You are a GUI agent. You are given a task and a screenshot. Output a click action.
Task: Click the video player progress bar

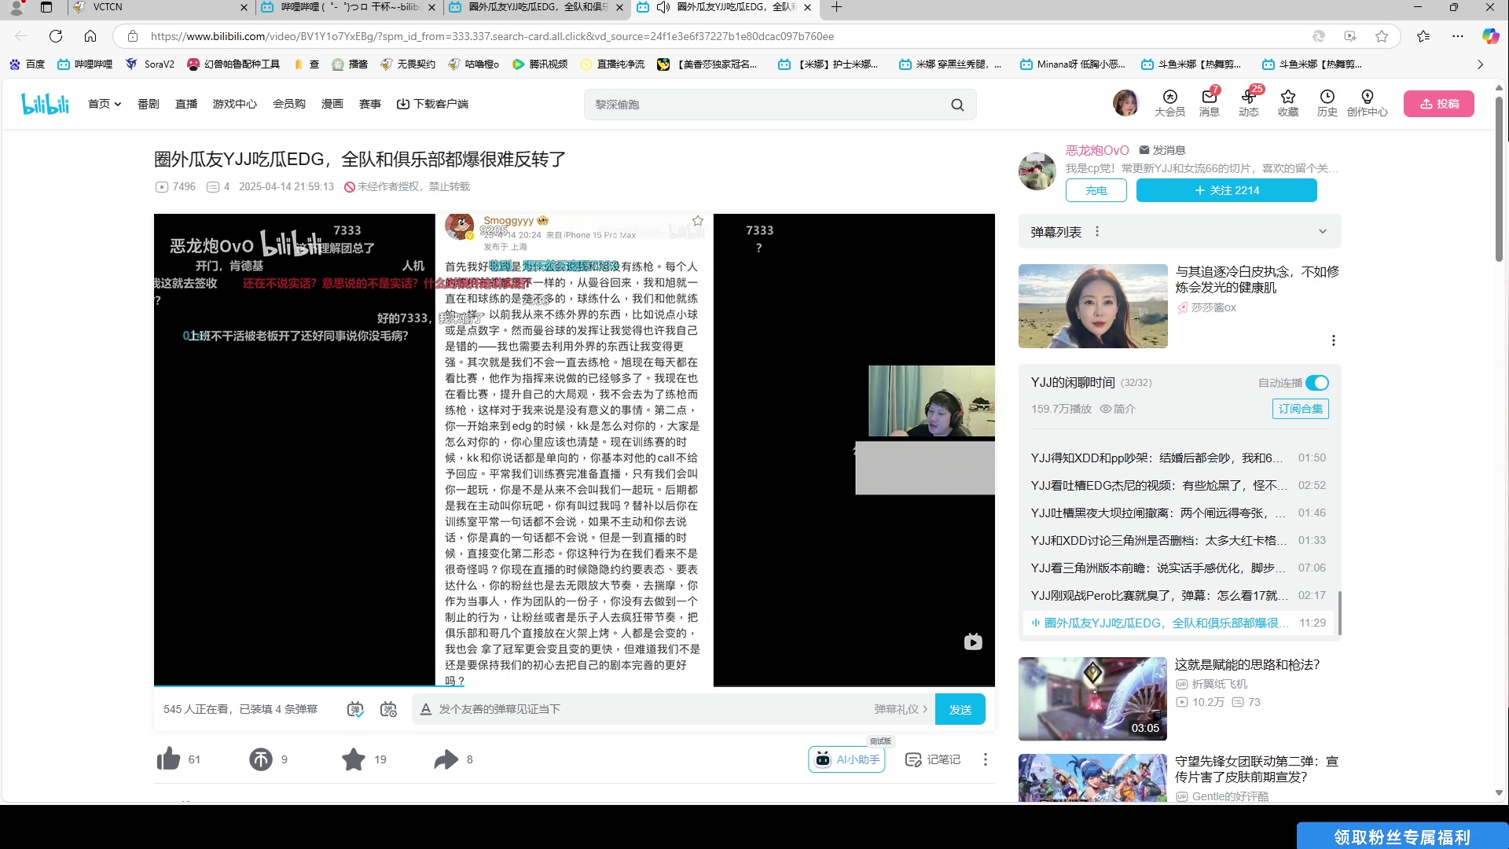pos(575,686)
